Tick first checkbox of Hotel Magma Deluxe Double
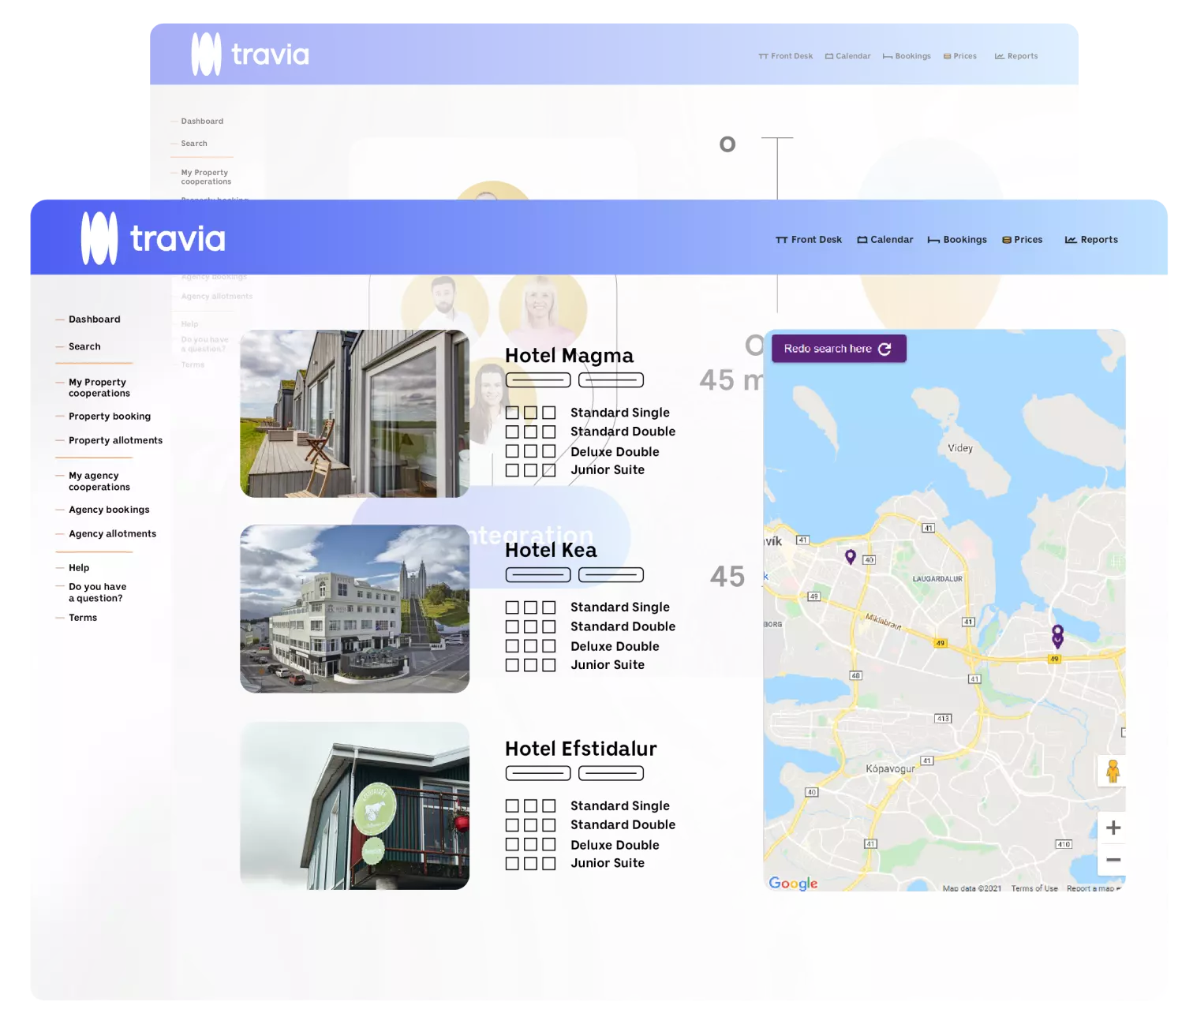1193x1024 pixels. 512,451
